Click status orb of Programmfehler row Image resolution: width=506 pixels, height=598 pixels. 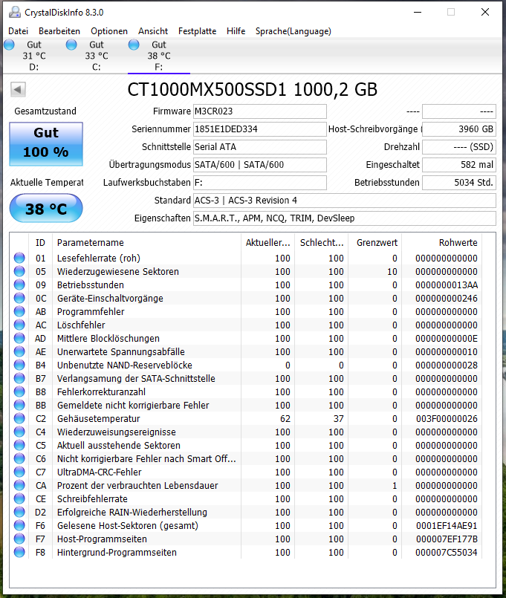(x=19, y=311)
